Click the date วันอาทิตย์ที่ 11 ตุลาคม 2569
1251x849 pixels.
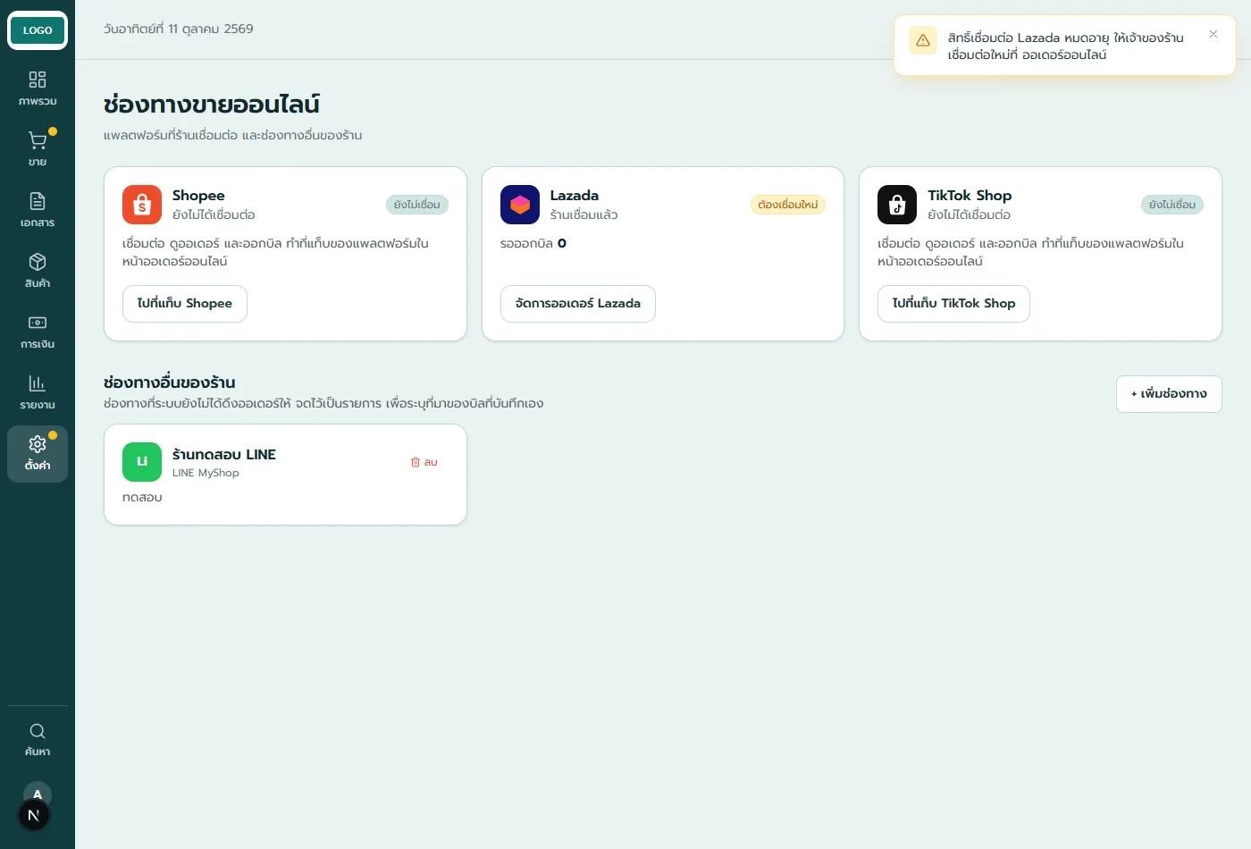(x=179, y=29)
